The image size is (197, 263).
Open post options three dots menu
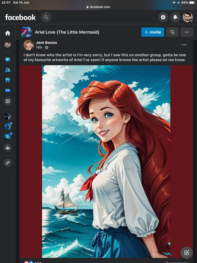coord(184,45)
